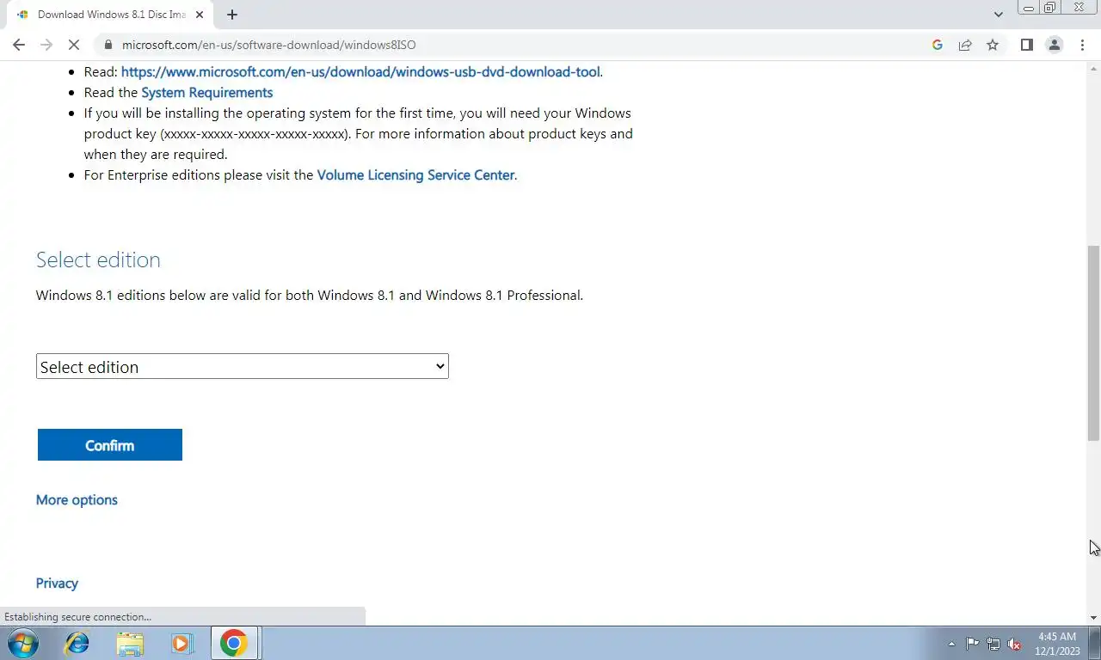The image size is (1101, 660).
Task: Open Chrome's three-dot menu
Action: [x=1082, y=45]
